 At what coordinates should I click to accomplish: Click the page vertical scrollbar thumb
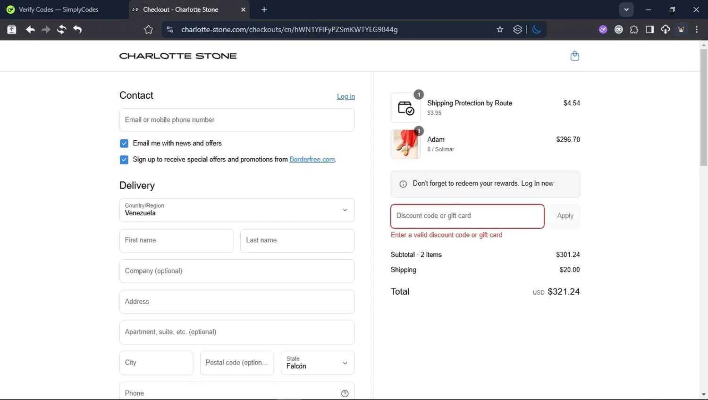tap(704, 108)
